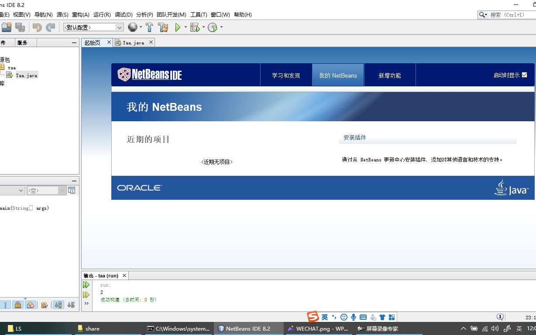Open the 窗口(W) menu
536x335 pixels.
click(220, 14)
